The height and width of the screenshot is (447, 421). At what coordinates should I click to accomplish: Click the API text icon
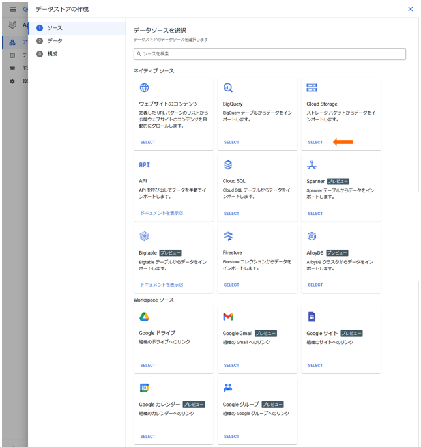[144, 165]
